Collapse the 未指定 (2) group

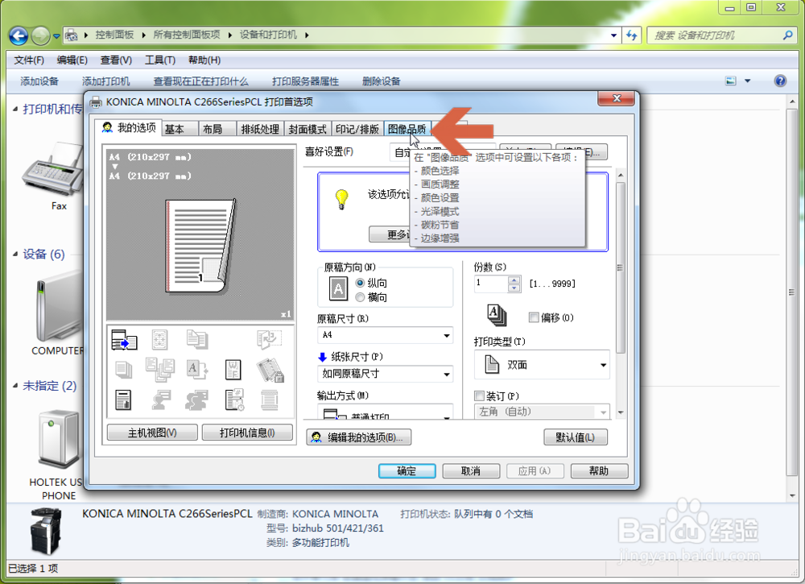pyautogui.click(x=14, y=385)
